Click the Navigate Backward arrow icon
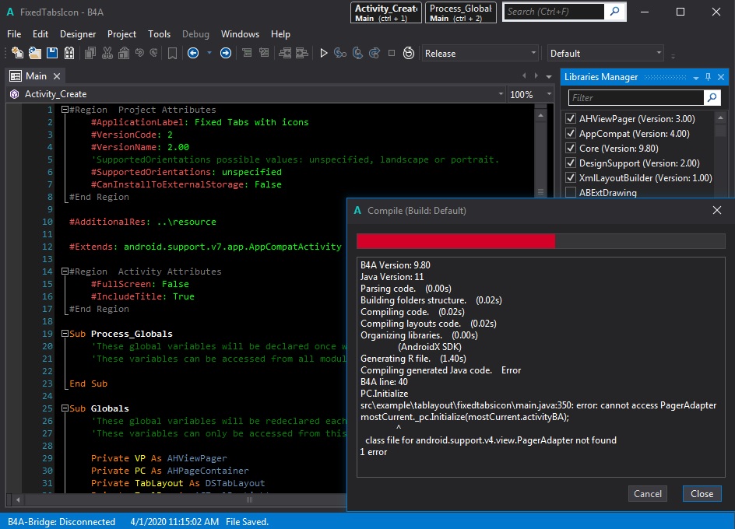Viewport: 735px width, 529px height. click(192, 53)
